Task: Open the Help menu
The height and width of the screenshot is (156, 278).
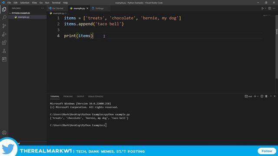Action: pyautogui.click(x=66, y=3)
